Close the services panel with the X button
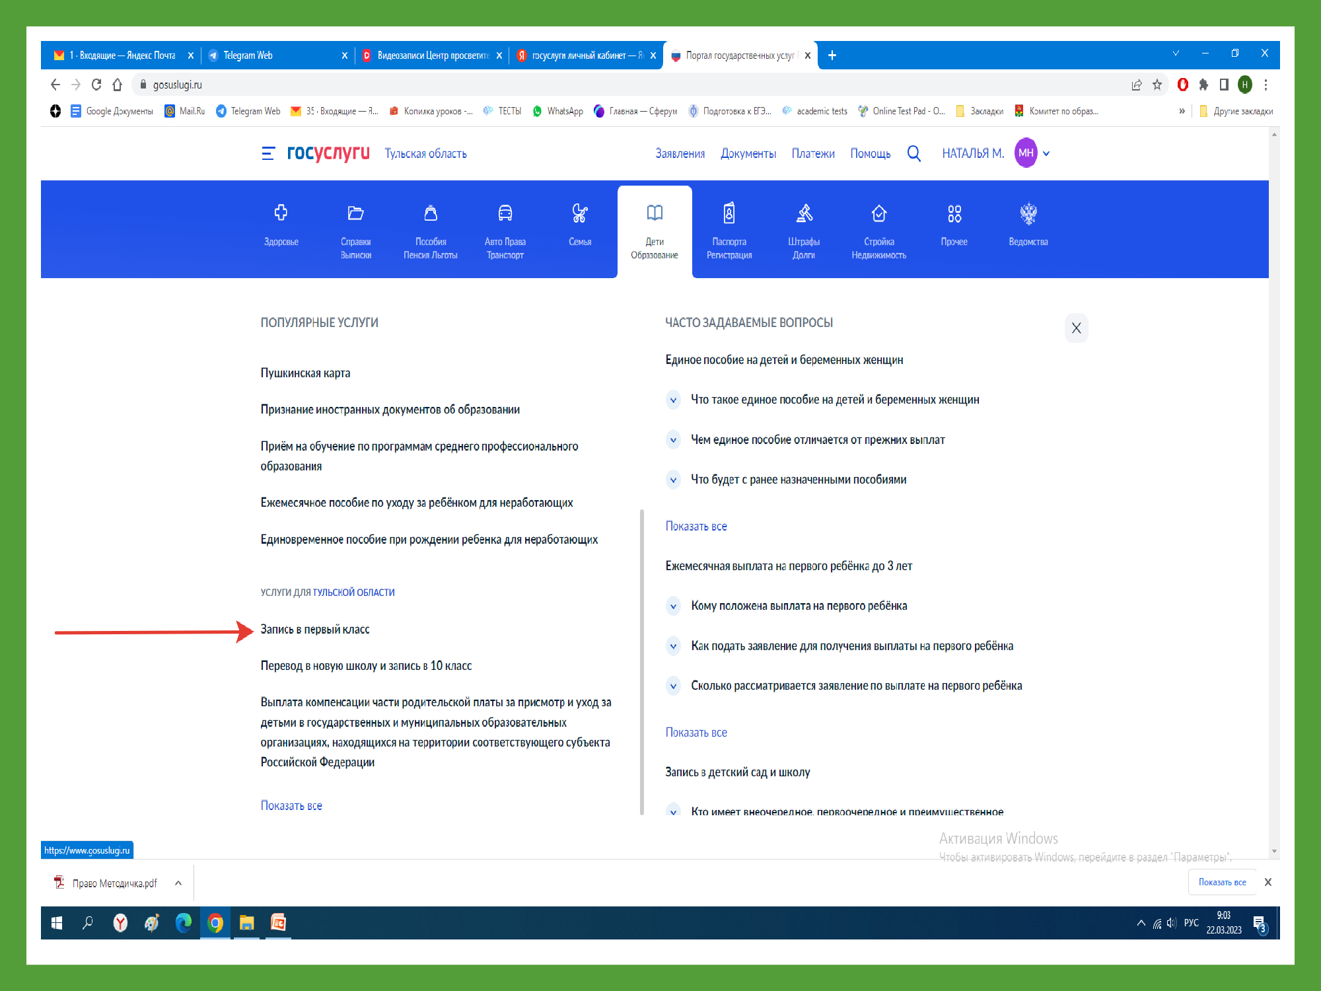Screen dimensions: 1321x991 point(1076,328)
